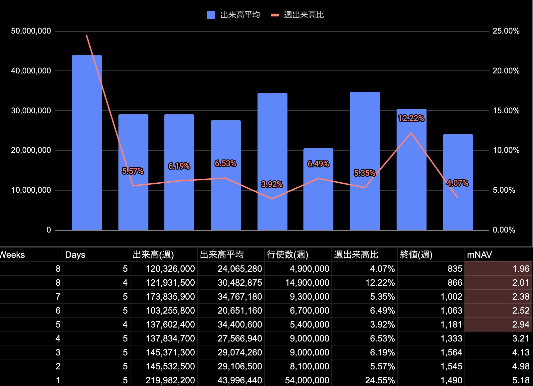
Task: Select the cell containing 5,400,000
Action: click(298, 325)
